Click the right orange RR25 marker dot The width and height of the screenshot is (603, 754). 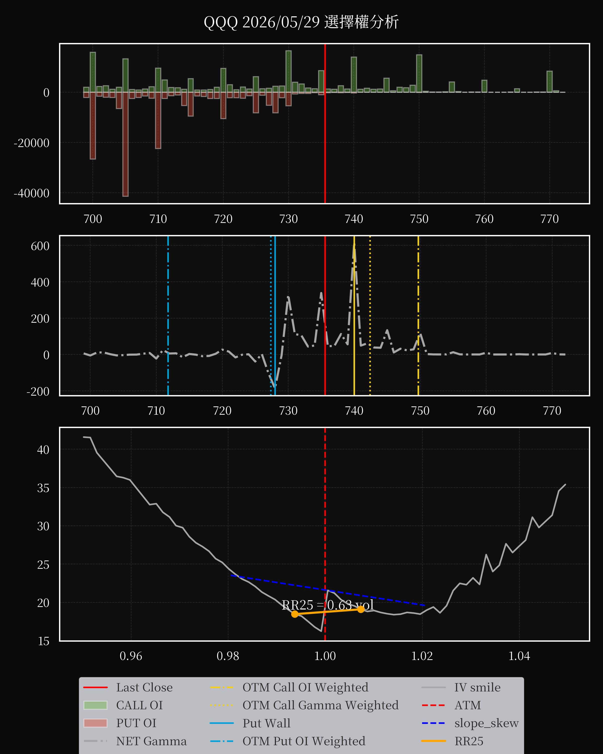click(x=361, y=609)
